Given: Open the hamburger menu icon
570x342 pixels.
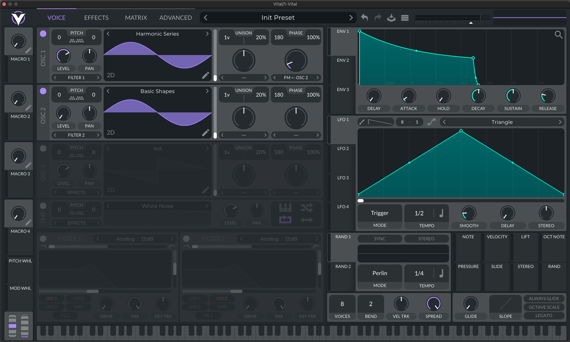Looking at the screenshot, I should [x=405, y=18].
